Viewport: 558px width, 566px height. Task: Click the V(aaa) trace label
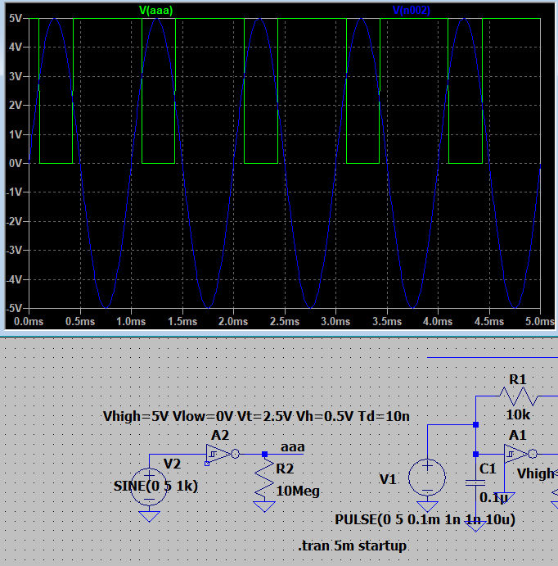[x=156, y=10]
